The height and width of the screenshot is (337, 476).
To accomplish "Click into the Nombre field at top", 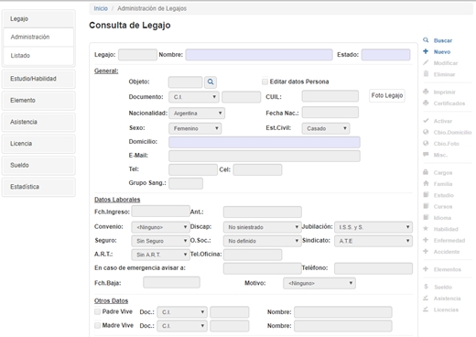I will [x=259, y=55].
